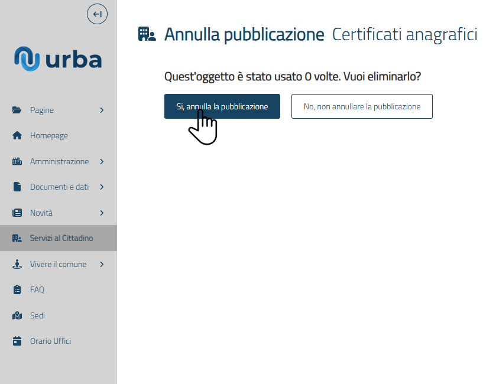The height and width of the screenshot is (384, 496).
Task: Expand the Amministrazione submenu
Action: 102,161
